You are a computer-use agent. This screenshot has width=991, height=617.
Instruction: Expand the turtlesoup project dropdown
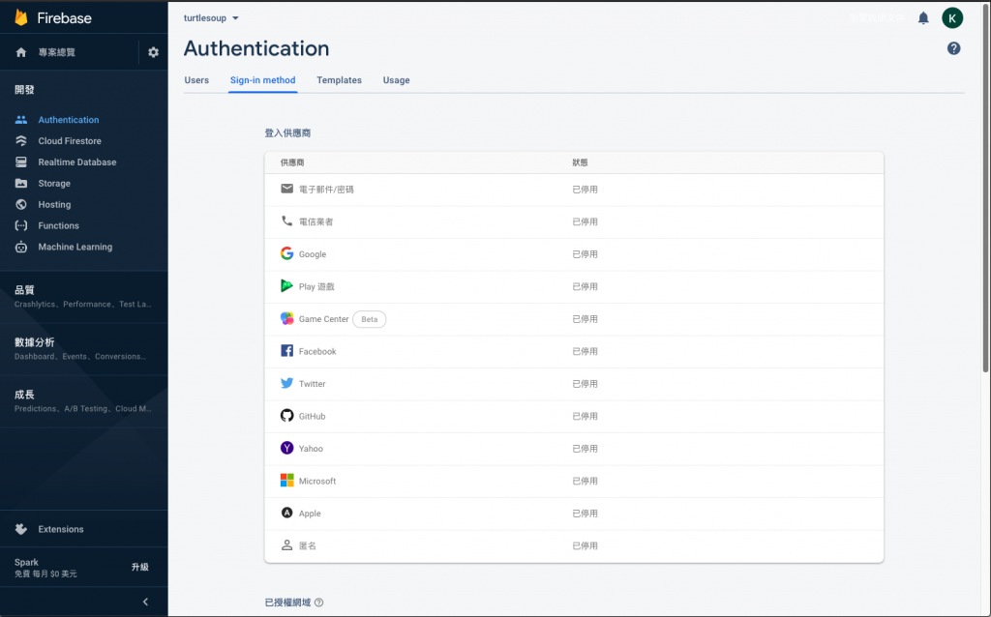click(211, 17)
